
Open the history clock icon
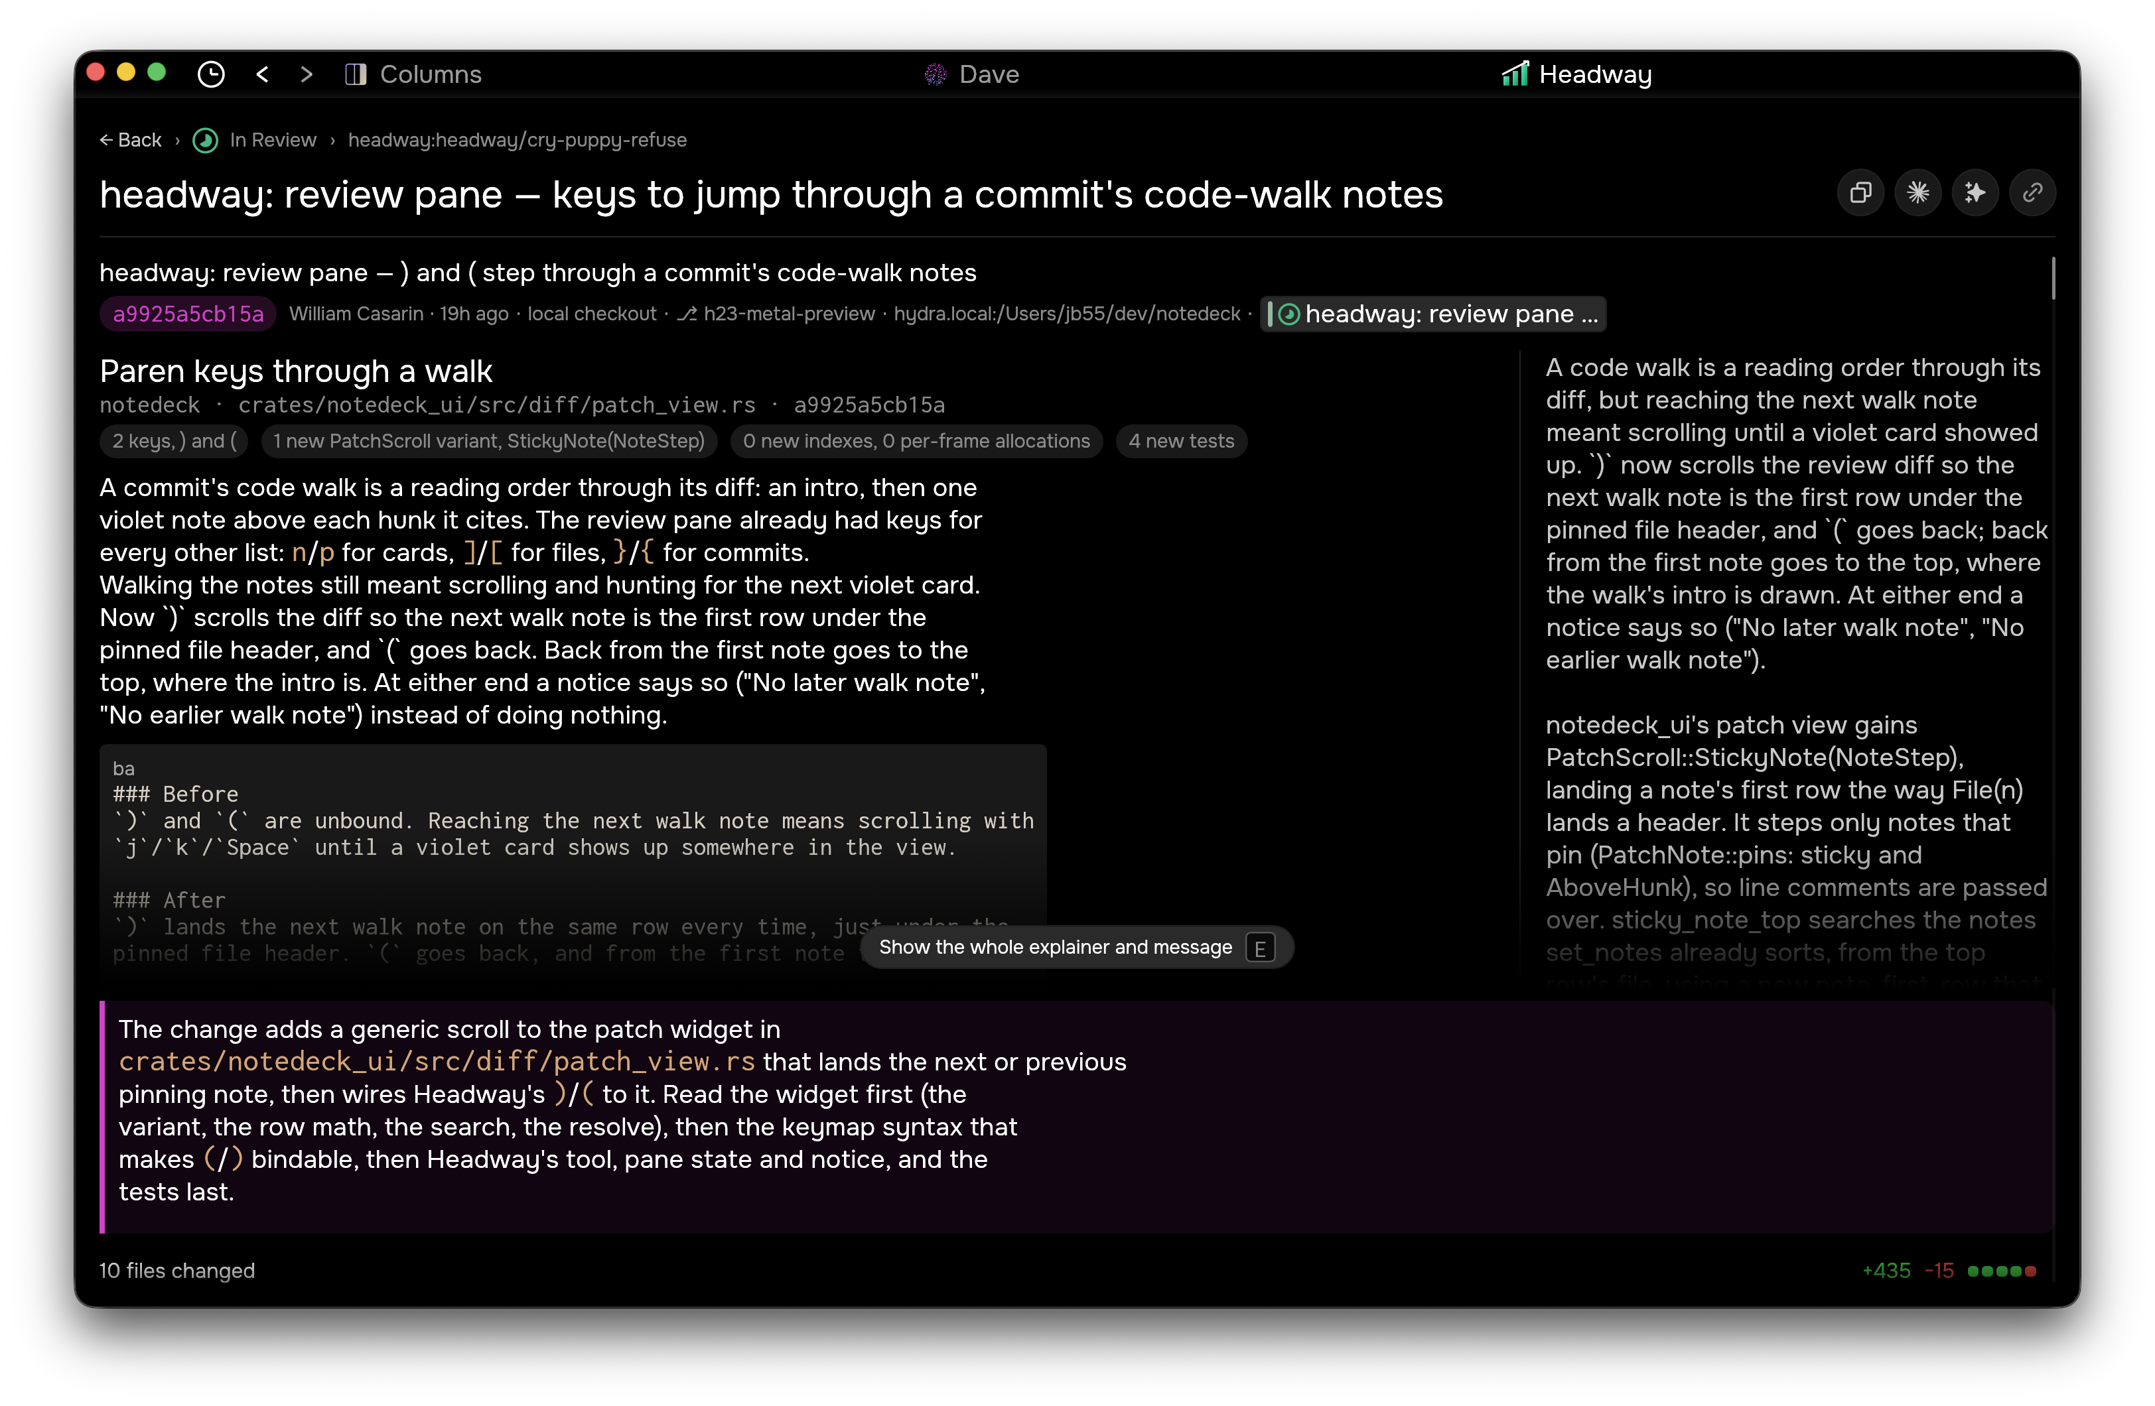pyautogui.click(x=211, y=74)
